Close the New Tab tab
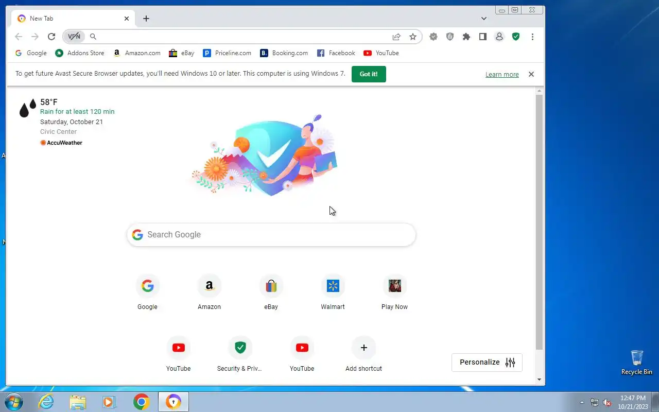Screen dimensions: 659x412 click(127, 19)
